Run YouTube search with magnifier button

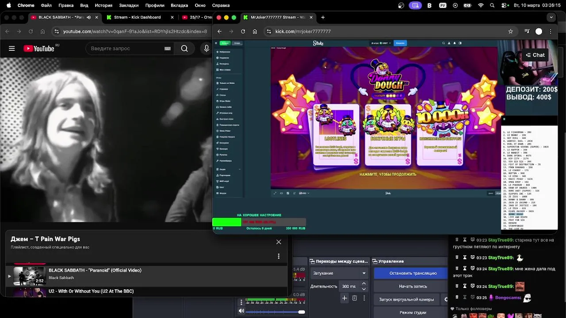click(184, 49)
